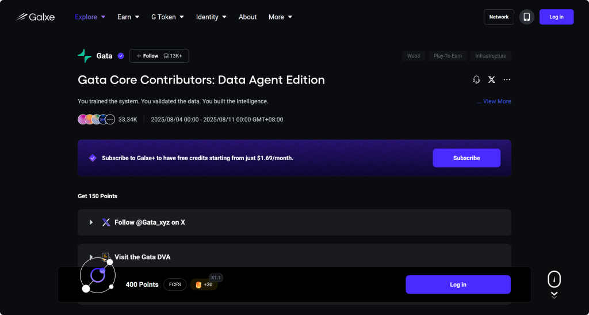This screenshot has height=315, width=589.
Task: Click the Get 150 Points heading
Action: (98, 196)
